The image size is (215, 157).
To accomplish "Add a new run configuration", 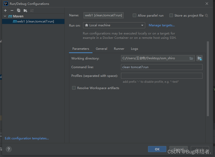I will pyautogui.click(x=5, y=10).
